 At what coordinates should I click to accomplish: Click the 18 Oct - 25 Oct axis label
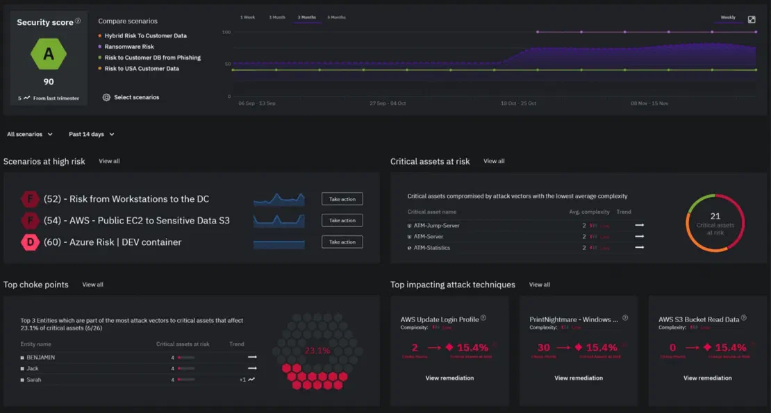point(518,103)
